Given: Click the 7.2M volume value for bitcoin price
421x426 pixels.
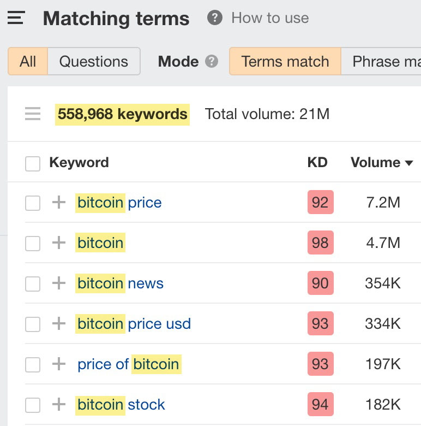Looking at the screenshot, I should 383,203.
